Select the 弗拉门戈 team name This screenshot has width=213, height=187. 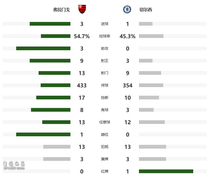[x=62, y=10]
